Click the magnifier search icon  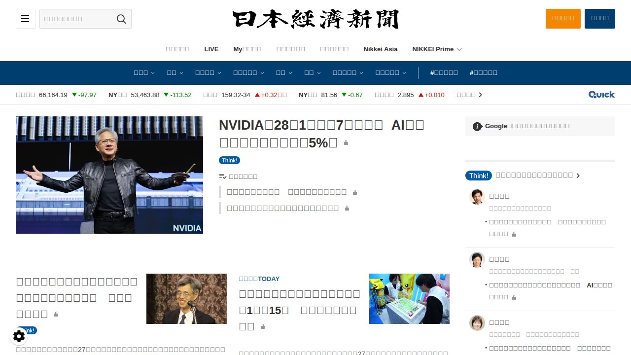pos(121,19)
